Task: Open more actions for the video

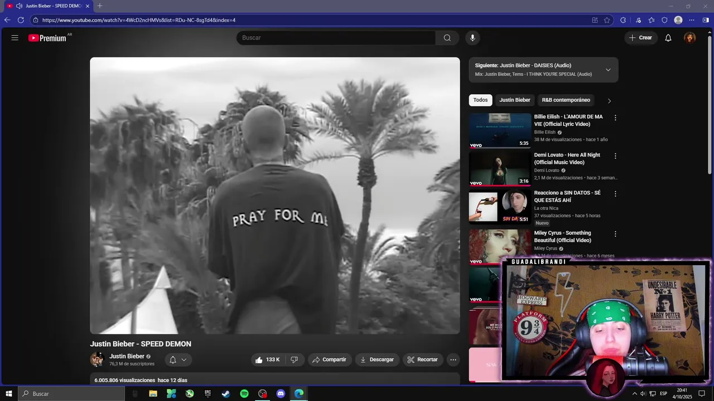Action: click(x=453, y=360)
